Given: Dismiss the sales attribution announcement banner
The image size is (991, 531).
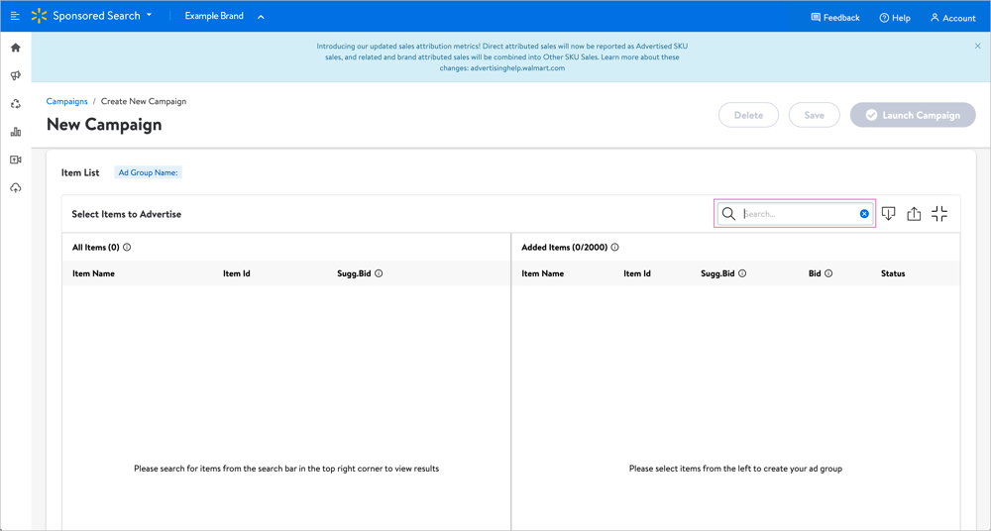Looking at the screenshot, I should click(x=977, y=46).
